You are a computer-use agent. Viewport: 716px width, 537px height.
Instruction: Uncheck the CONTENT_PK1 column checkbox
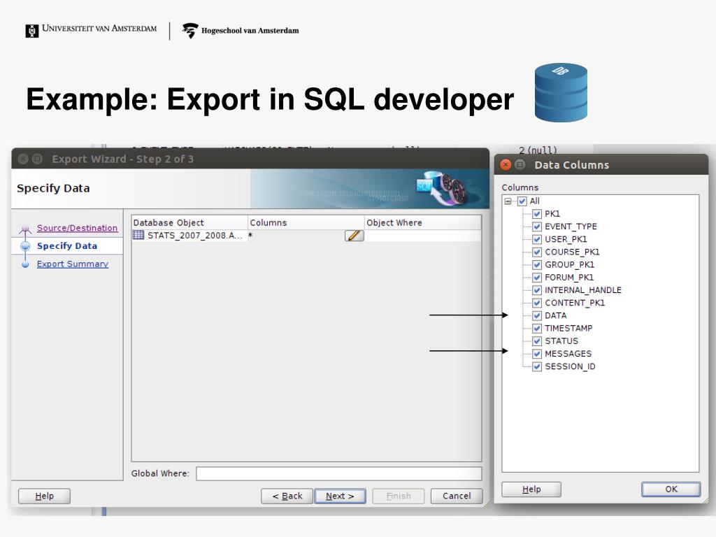coord(537,303)
